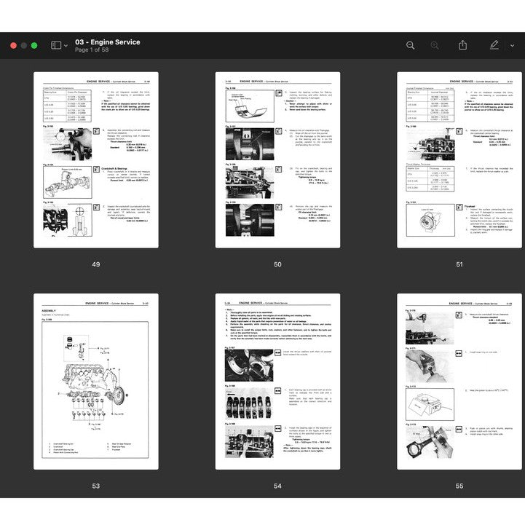The image size is (525, 525).
Task: Click the sidebar view toggle icon
Action: click(56, 45)
